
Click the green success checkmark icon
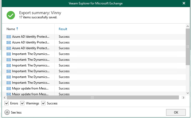[x=11, y=15]
